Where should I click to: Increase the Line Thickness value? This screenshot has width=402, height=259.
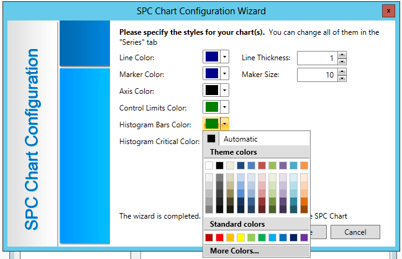click(x=342, y=55)
